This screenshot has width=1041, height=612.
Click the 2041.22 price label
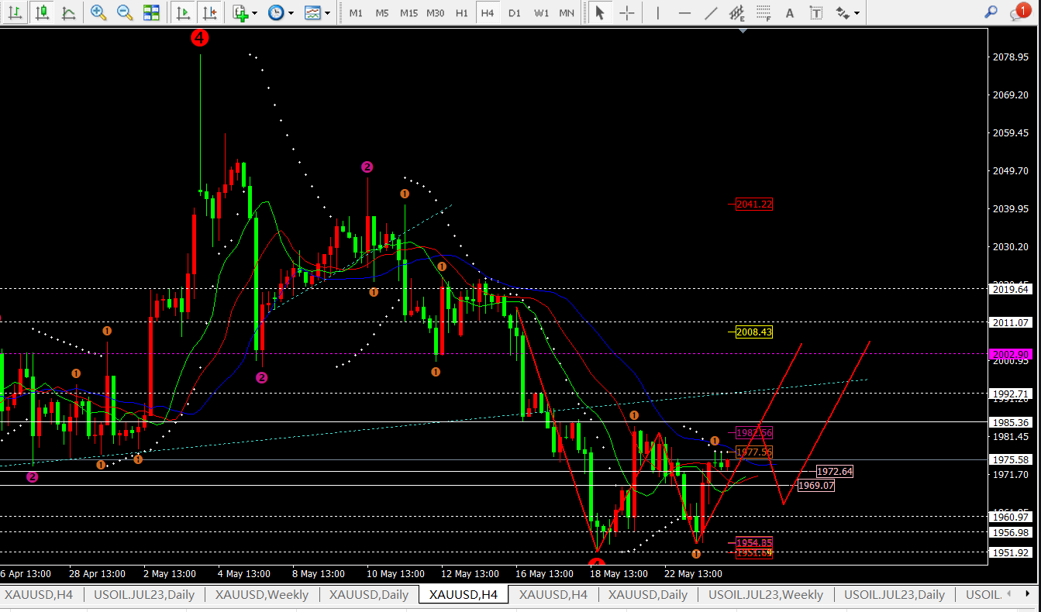click(755, 204)
